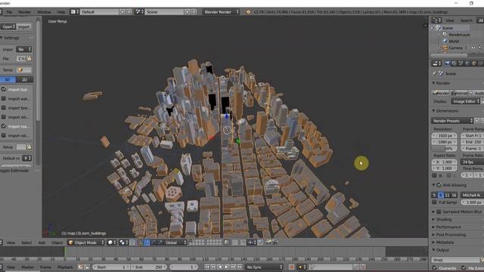Image resolution: width=484 pixels, height=272 pixels.
Task: Click the Import button
Action: click(x=24, y=27)
